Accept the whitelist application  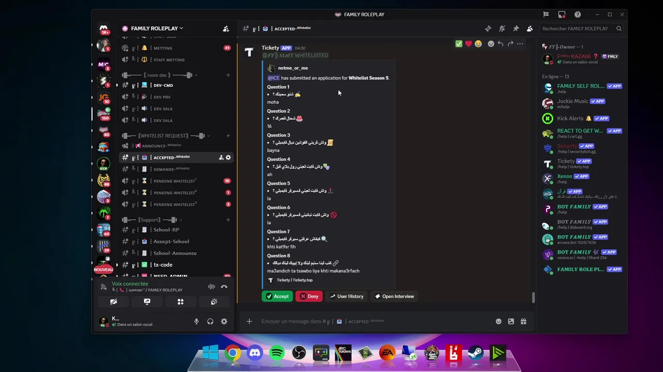[277, 296]
